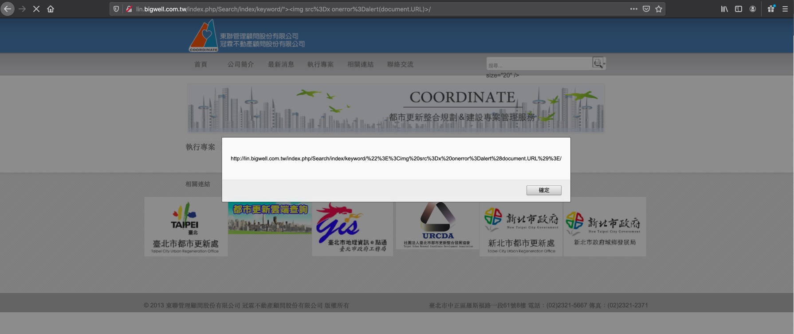Image resolution: width=794 pixels, height=334 pixels.
Task: Click company name text in header
Action: [x=262, y=40]
